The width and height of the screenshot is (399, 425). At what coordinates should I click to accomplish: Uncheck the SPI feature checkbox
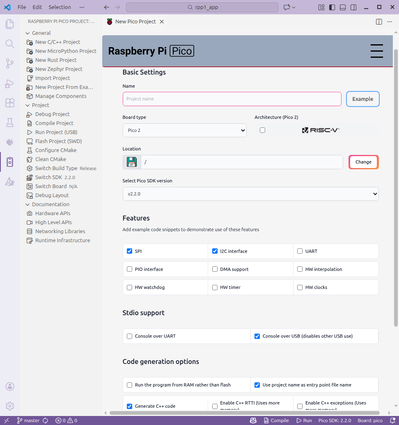tap(129, 251)
